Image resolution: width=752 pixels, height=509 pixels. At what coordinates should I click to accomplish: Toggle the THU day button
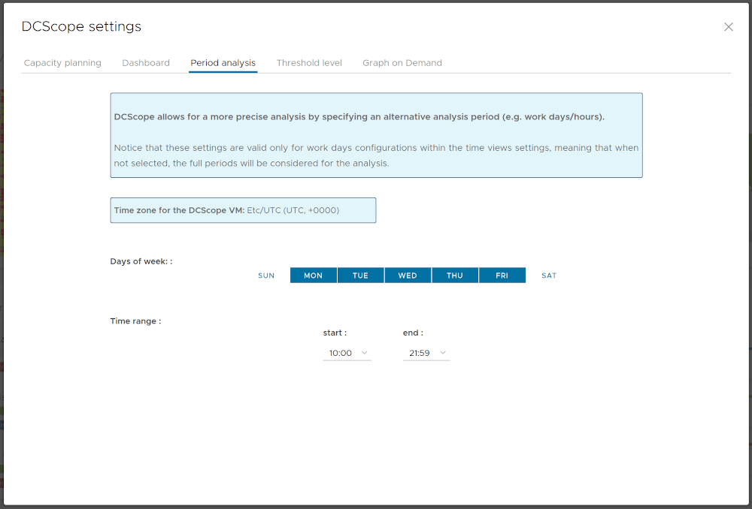455,276
